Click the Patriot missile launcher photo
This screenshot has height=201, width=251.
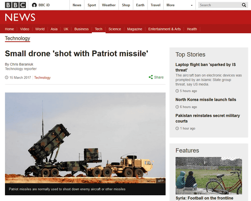[x=85, y=138]
